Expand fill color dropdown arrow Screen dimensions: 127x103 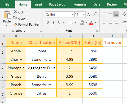[87, 22]
